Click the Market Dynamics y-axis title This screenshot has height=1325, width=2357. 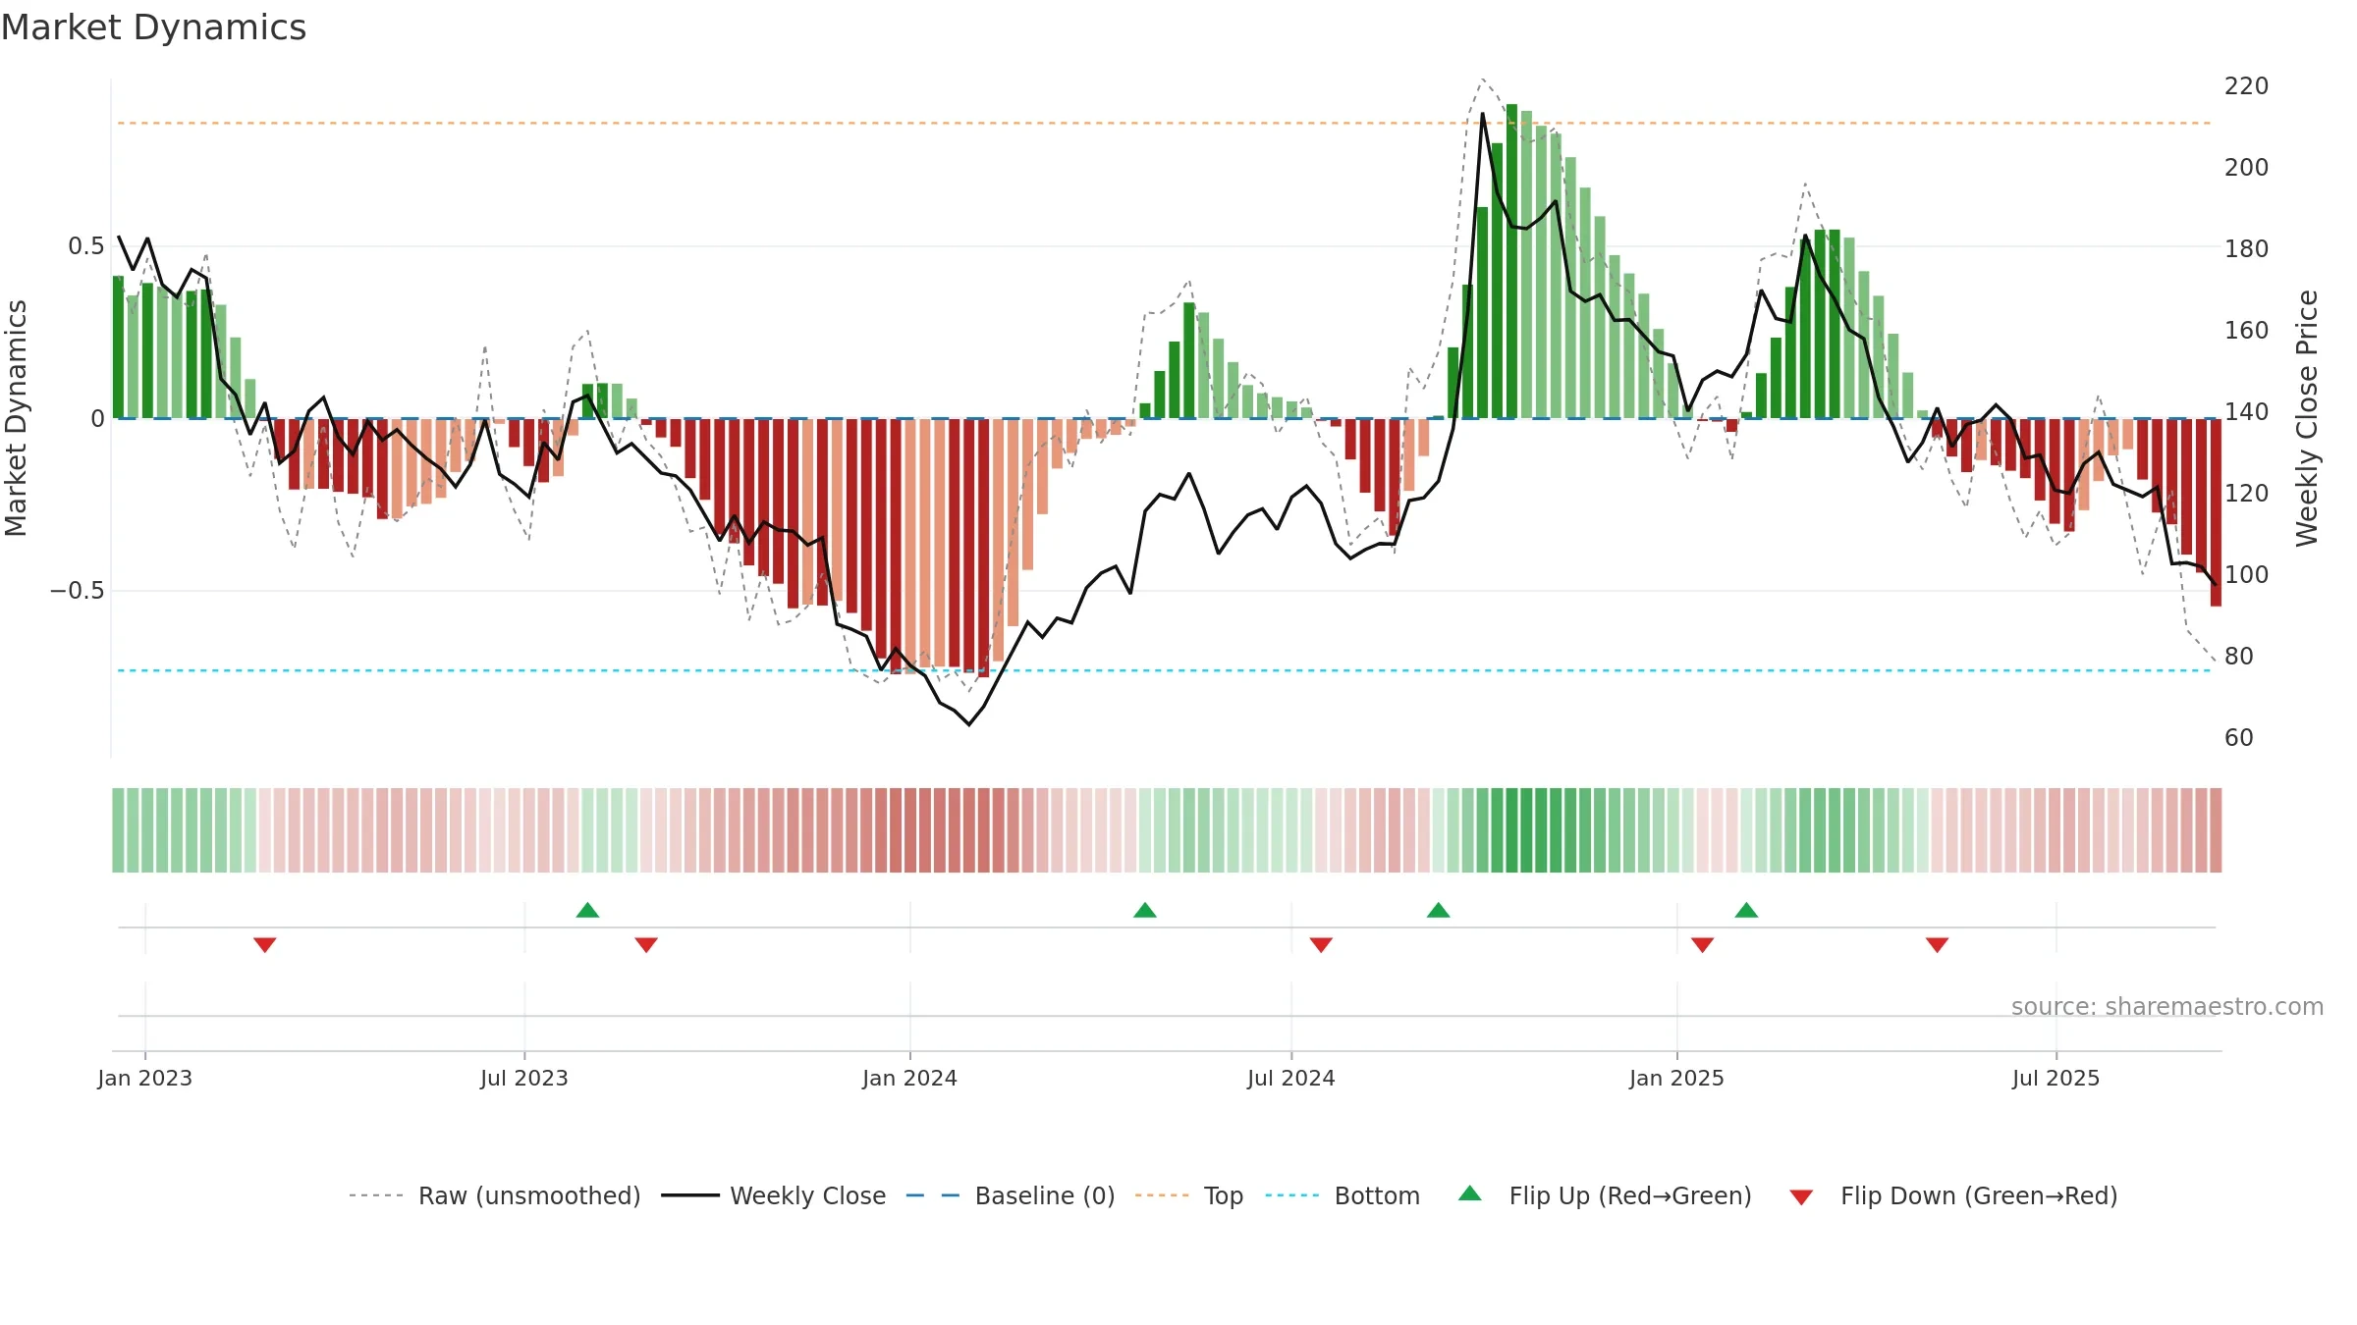pyautogui.click(x=16, y=418)
